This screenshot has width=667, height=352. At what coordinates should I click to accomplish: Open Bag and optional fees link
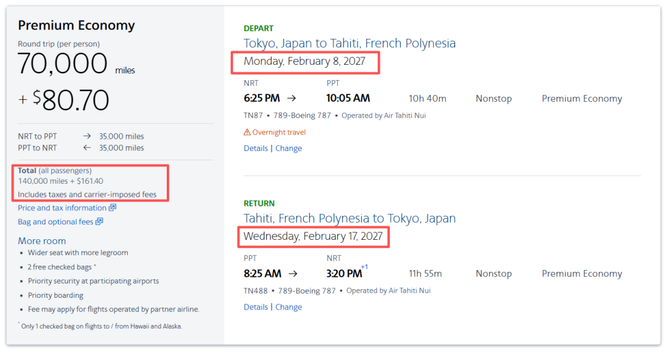(x=56, y=222)
